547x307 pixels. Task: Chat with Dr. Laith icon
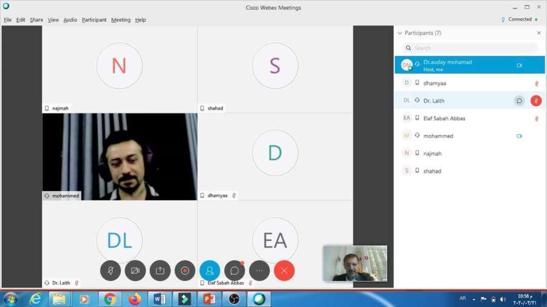coord(519,101)
